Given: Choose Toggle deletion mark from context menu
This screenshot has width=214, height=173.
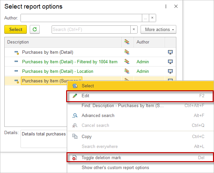Looking at the screenshot, I should point(101,158).
